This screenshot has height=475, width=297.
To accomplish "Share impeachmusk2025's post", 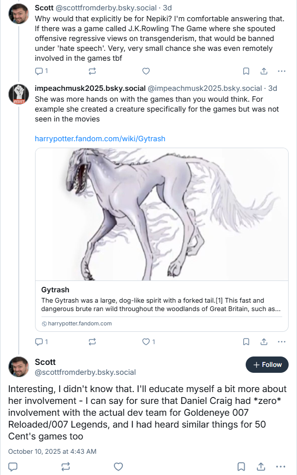I will (x=264, y=342).
